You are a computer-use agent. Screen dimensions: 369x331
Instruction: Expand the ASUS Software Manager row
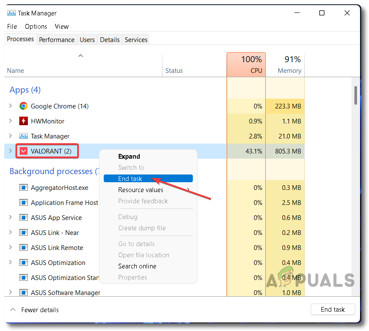pyautogui.click(x=10, y=292)
